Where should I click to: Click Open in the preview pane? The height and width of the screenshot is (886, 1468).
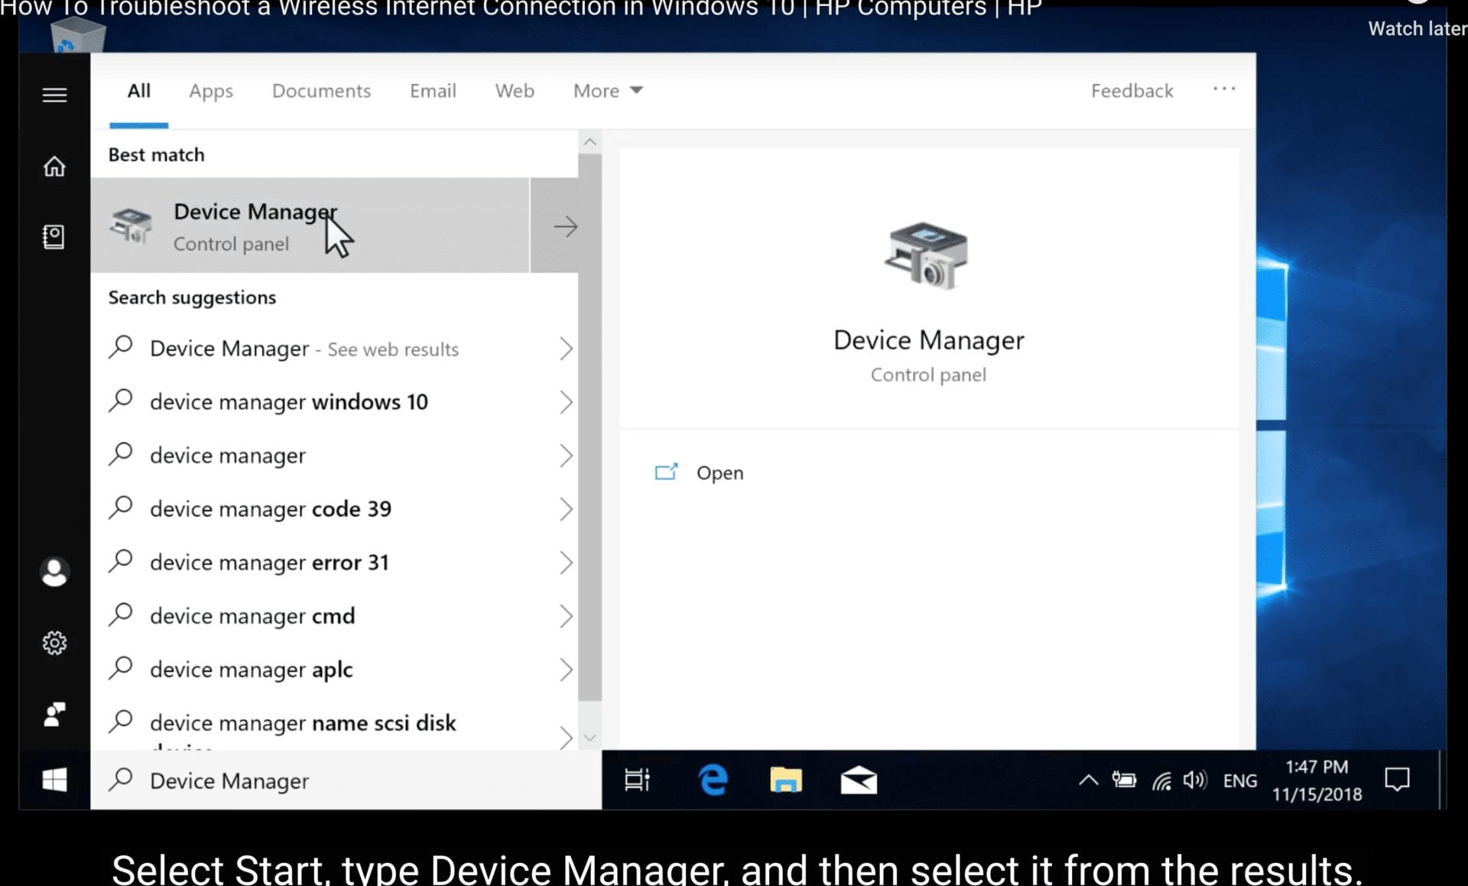pyautogui.click(x=719, y=472)
